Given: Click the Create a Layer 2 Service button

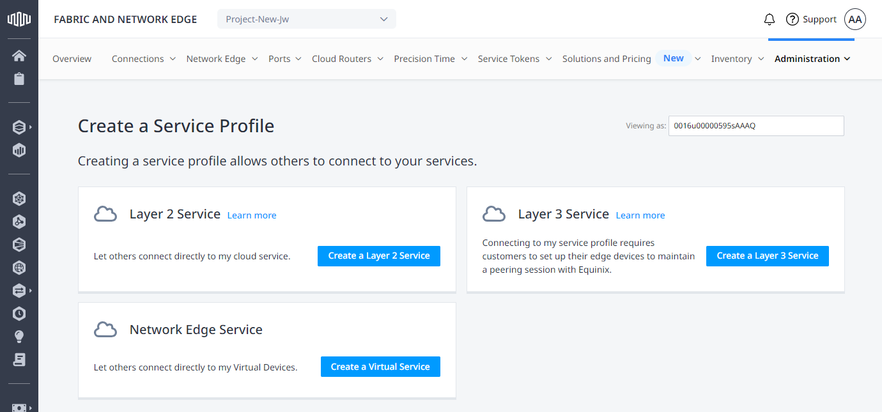Looking at the screenshot, I should (x=379, y=256).
